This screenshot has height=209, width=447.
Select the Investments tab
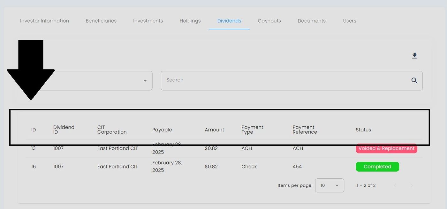(148, 21)
